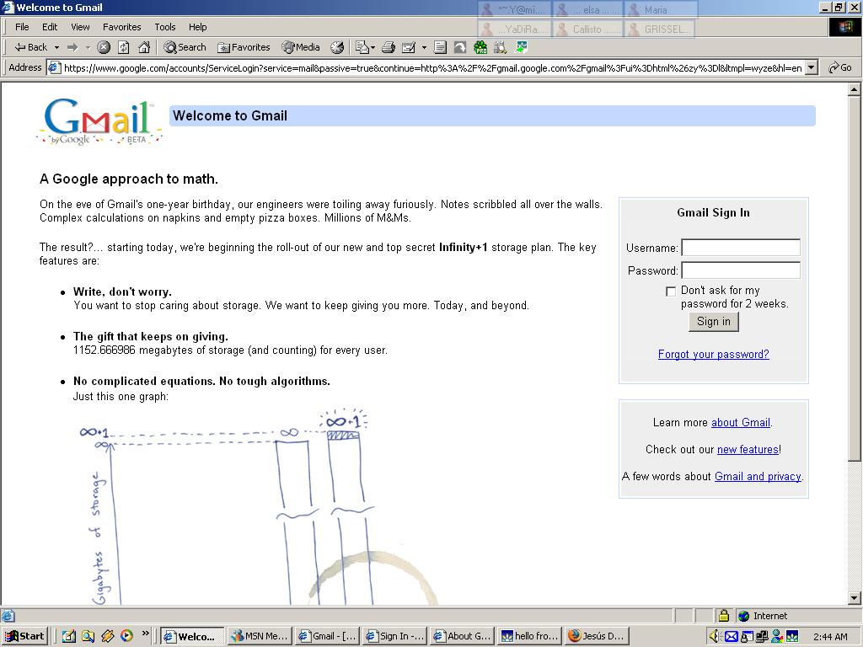Screen dimensions: 863x647
Task: Open the Help menu
Action: 197,27
